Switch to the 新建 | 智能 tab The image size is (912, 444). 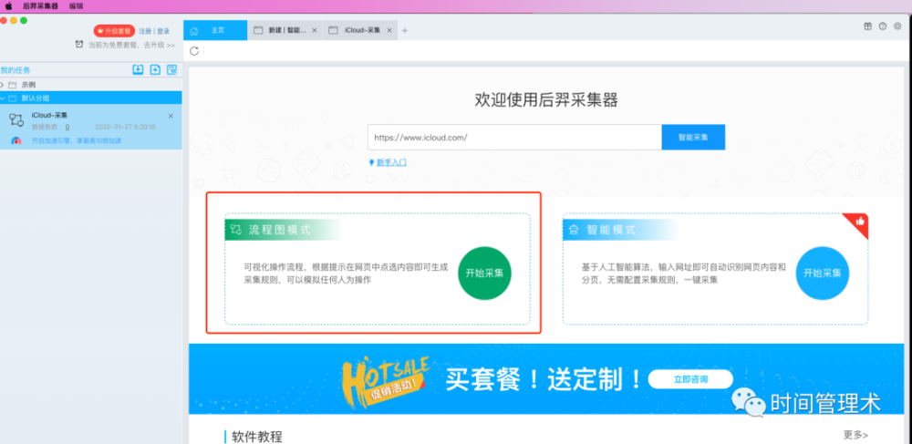tap(285, 30)
